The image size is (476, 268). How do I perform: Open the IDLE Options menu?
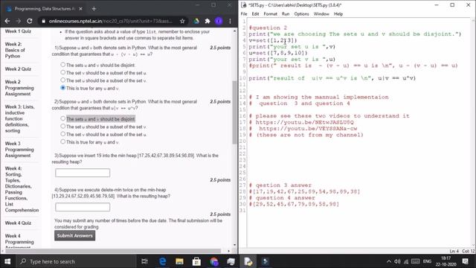(x=301, y=14)
